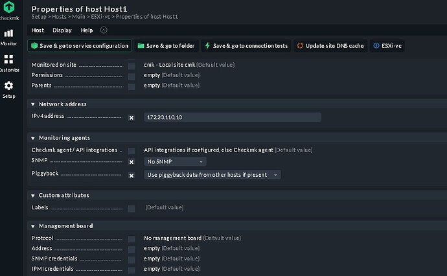This screenshot has height=276, width=447.
Task: Toggle the menu bar collapse chevron
Action: click(104, 30)
